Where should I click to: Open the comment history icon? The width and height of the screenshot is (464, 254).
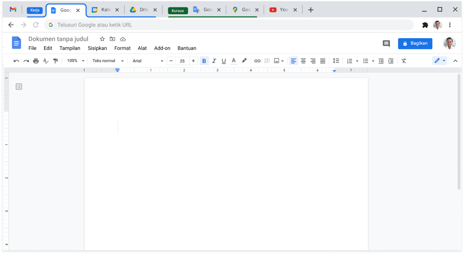[x=386, y=44]
